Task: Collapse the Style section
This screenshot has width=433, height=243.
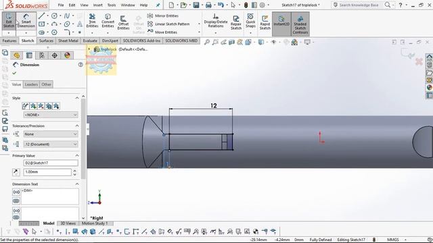Action: coord(76,98)
